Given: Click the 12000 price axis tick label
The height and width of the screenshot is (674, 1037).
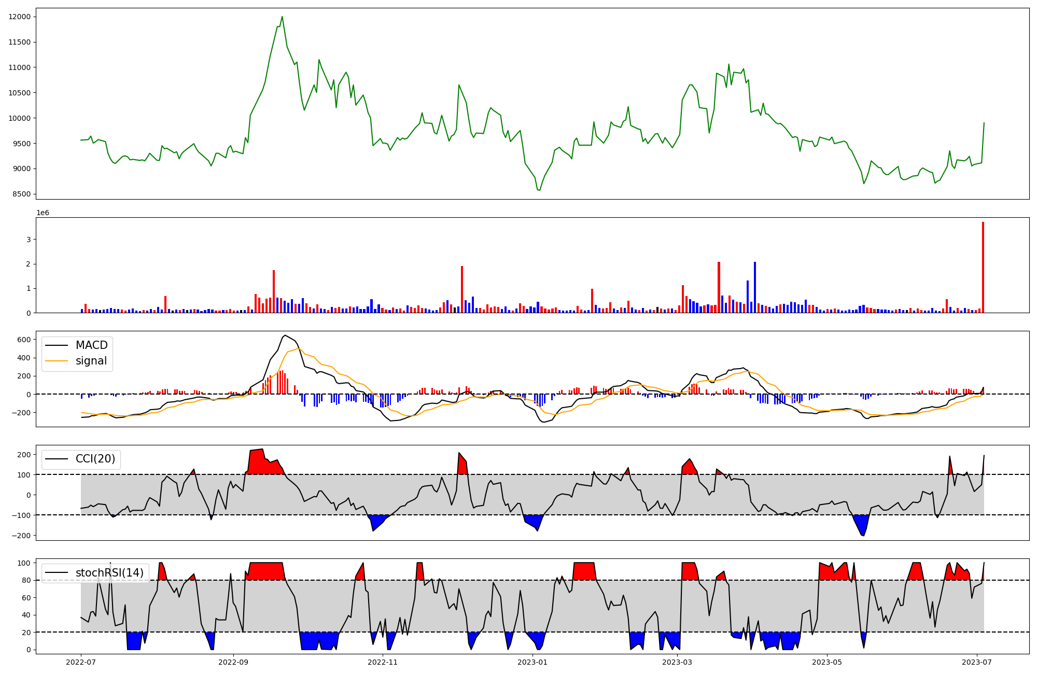Looking at the screenshot, I should pyautogui.click(x=19, y=17).
